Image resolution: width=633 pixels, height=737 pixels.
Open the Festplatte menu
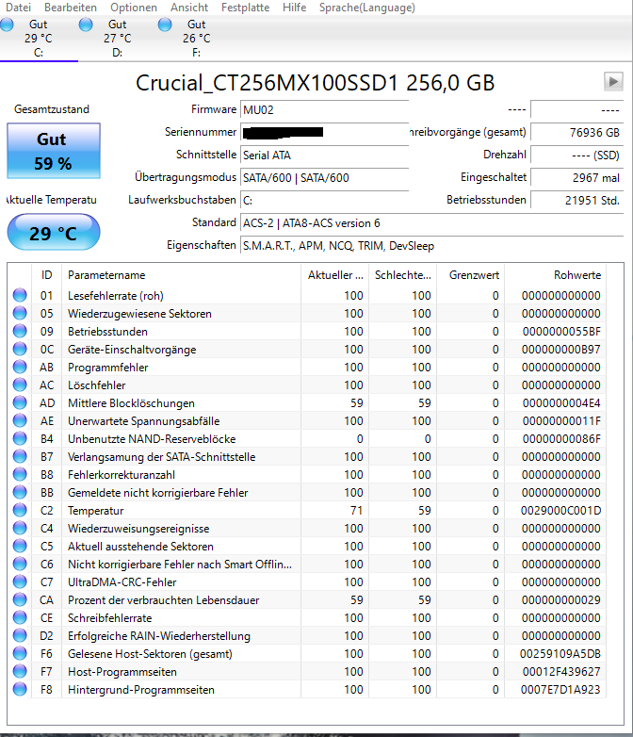pyautogui.click(x=245, y=8)
